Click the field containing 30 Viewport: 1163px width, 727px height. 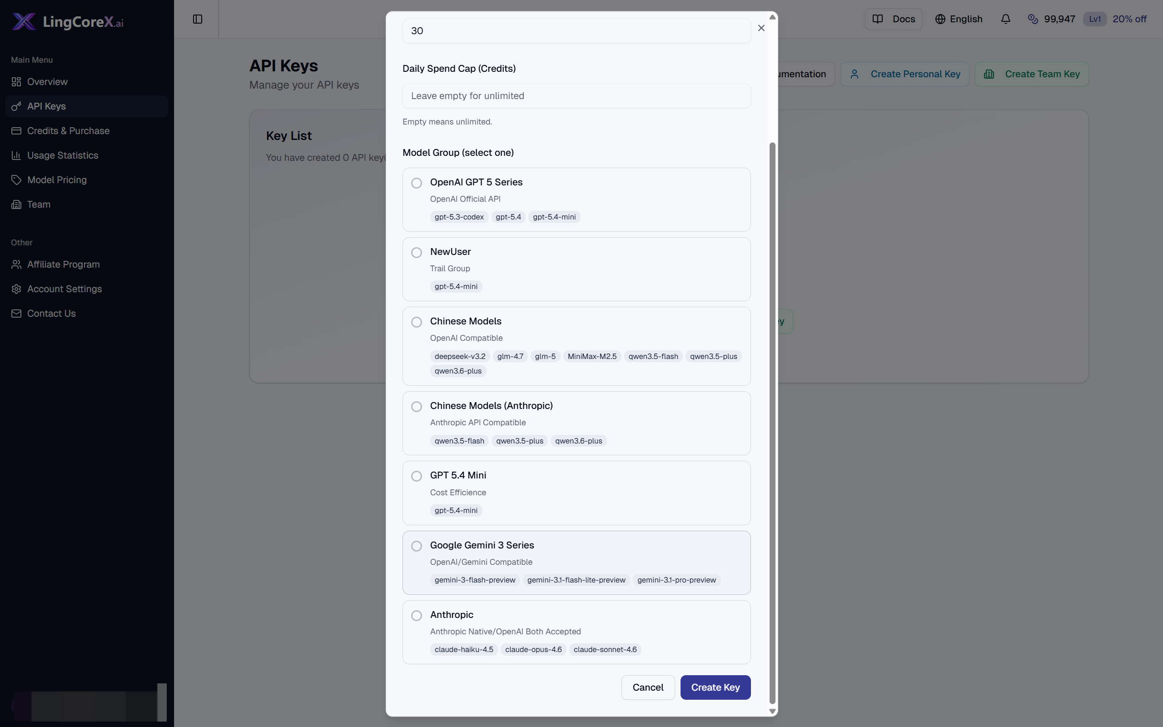pos(576,31)
